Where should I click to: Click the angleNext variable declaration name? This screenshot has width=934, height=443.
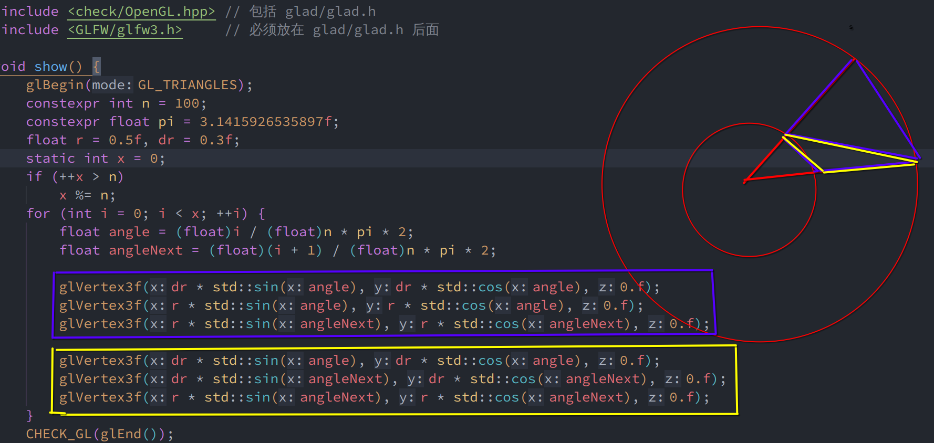[146, 250]
